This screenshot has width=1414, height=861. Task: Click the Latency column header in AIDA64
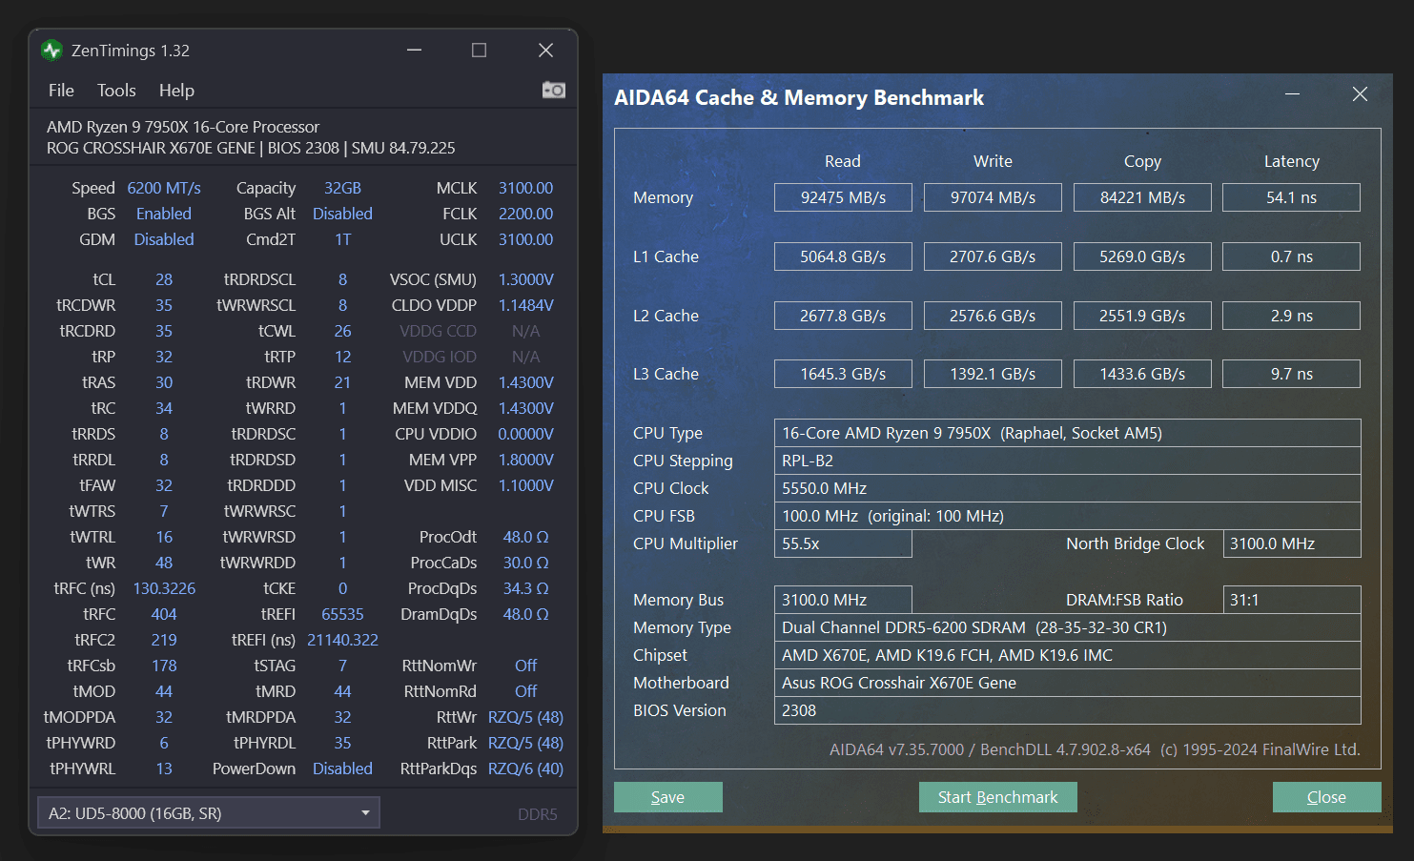click(x=1292, y=161)
